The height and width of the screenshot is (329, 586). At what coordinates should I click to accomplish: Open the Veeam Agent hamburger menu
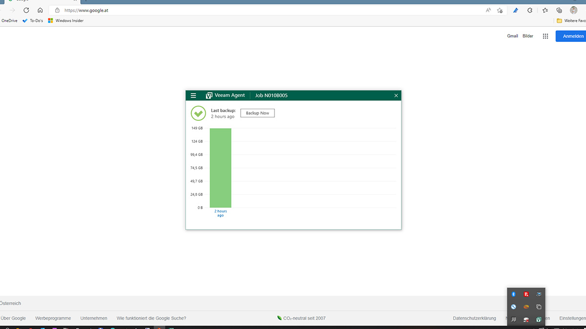[x=193, y=96]
